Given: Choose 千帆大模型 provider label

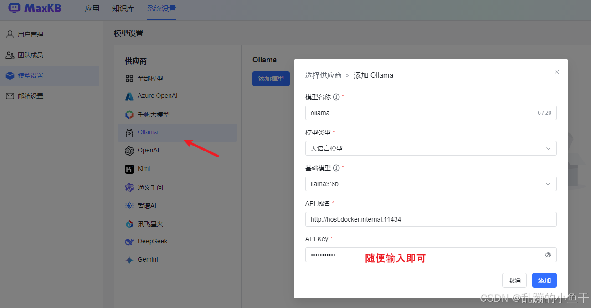Looking at the screenshot, I should (x=154, y=115).
